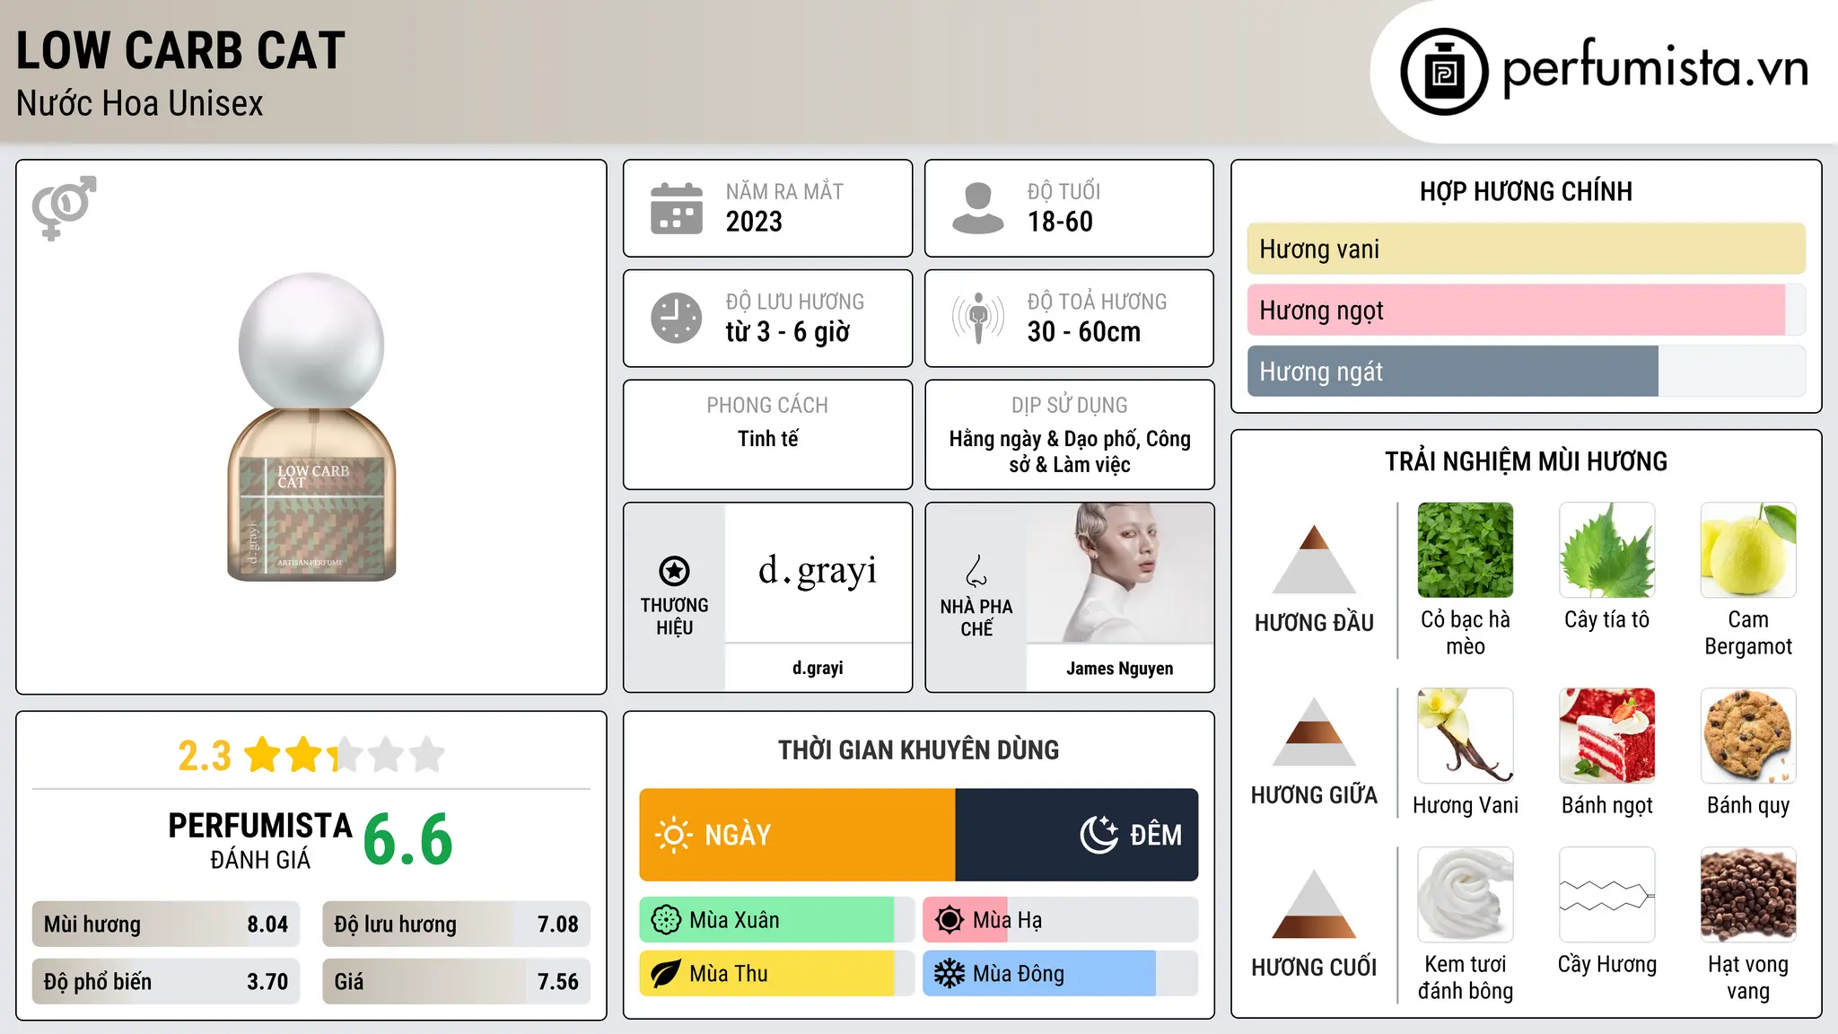Click the Hương đầu pyramid icon
Image resolution: width=1838 pixels, height=1034 pixels.
[1314, 559]
